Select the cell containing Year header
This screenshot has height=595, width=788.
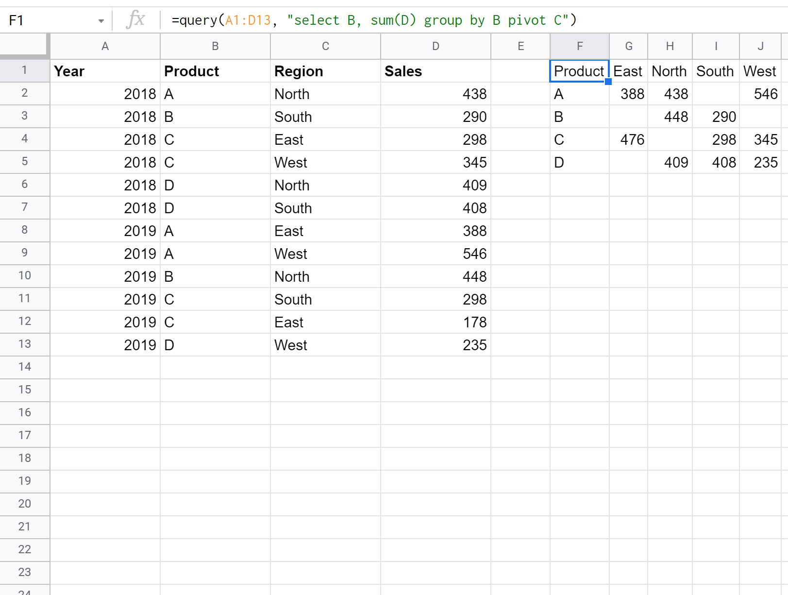point(105,71)
